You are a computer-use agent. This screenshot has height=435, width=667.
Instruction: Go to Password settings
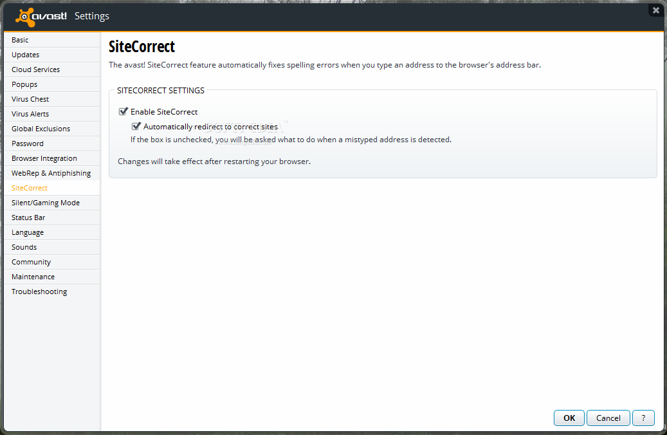point(52,144)
